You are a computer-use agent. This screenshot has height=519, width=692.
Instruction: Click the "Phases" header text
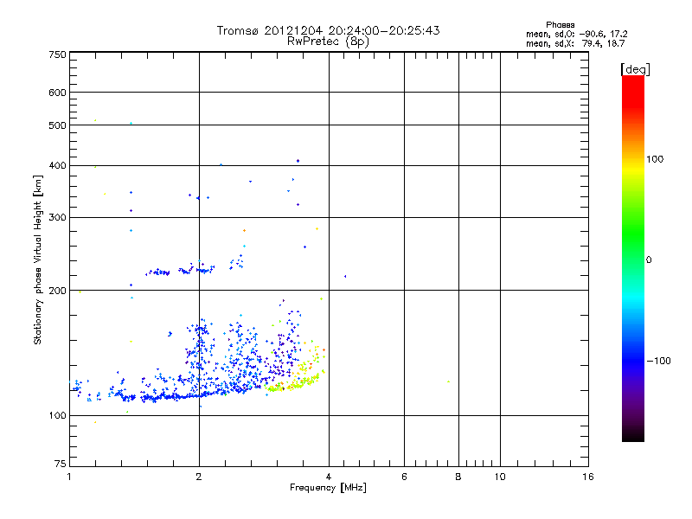point(560,25)
